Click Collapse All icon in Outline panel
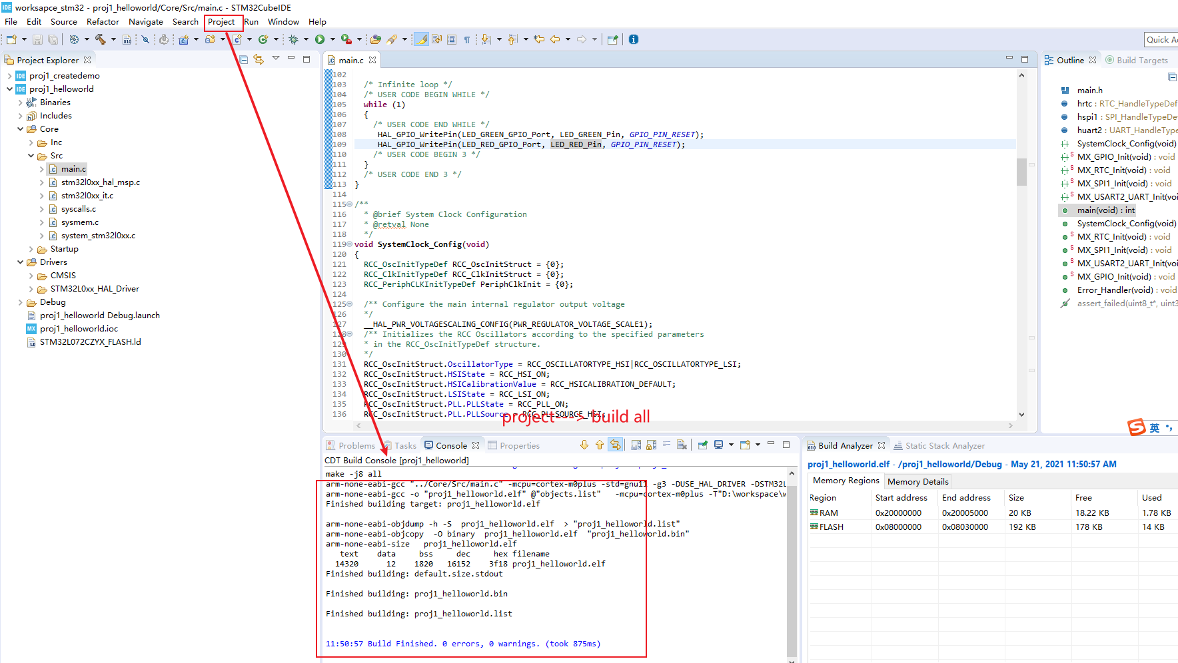1178x663 pixels. pyautogui.click(x=1172, y=77)
